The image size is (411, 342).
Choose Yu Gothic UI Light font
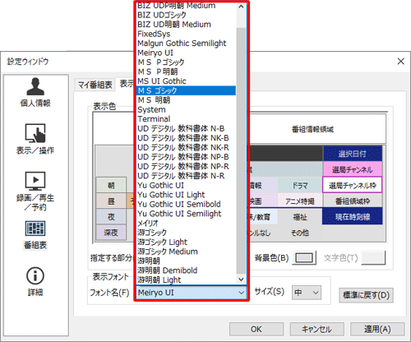(186, 194)
